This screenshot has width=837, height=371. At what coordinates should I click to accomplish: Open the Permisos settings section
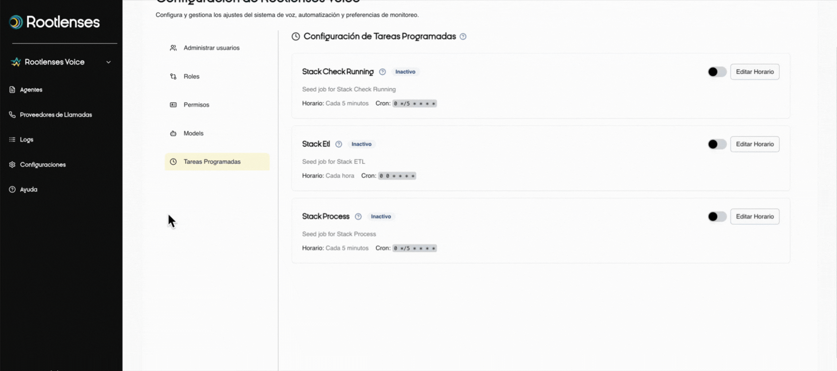(196, 105)
